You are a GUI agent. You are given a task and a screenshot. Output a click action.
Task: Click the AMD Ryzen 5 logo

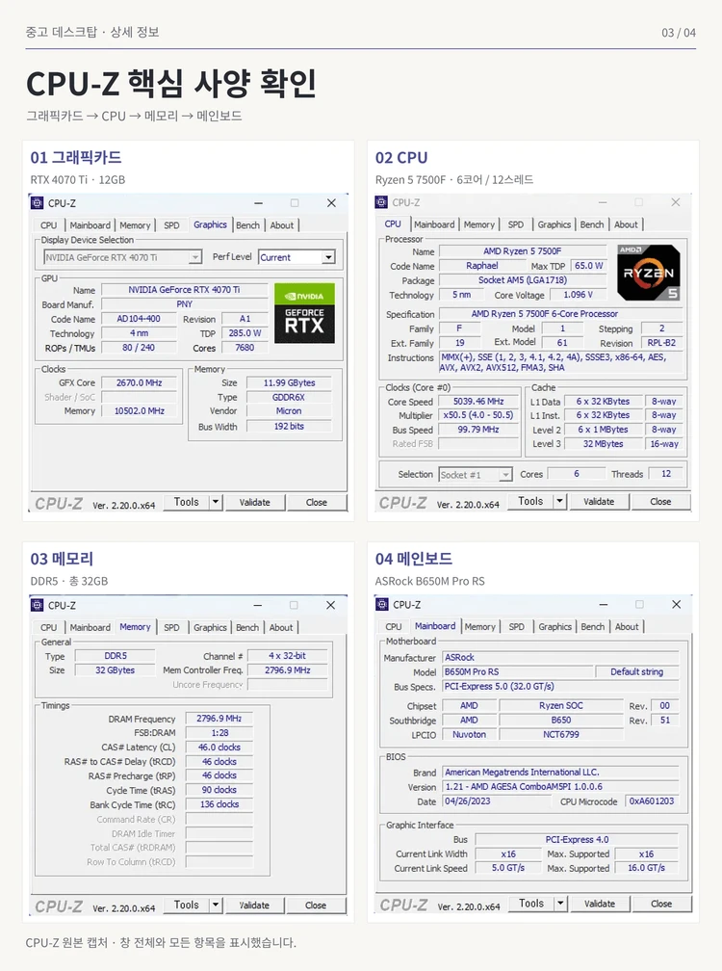pyautogui.click(x=649, y=273)
